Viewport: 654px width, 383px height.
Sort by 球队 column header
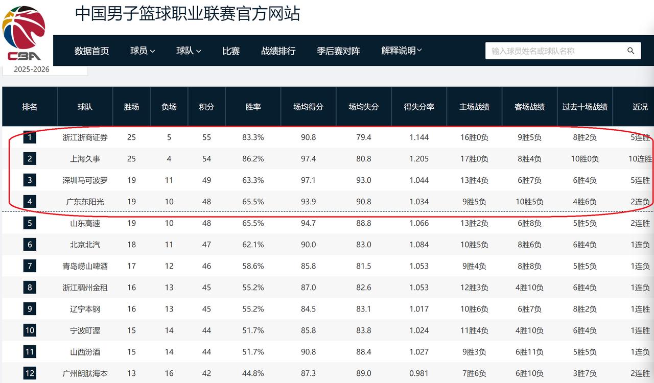point(85,107)
